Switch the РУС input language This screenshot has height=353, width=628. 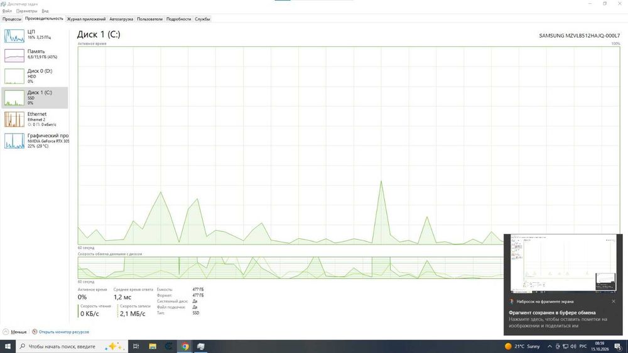coord(583,346)
